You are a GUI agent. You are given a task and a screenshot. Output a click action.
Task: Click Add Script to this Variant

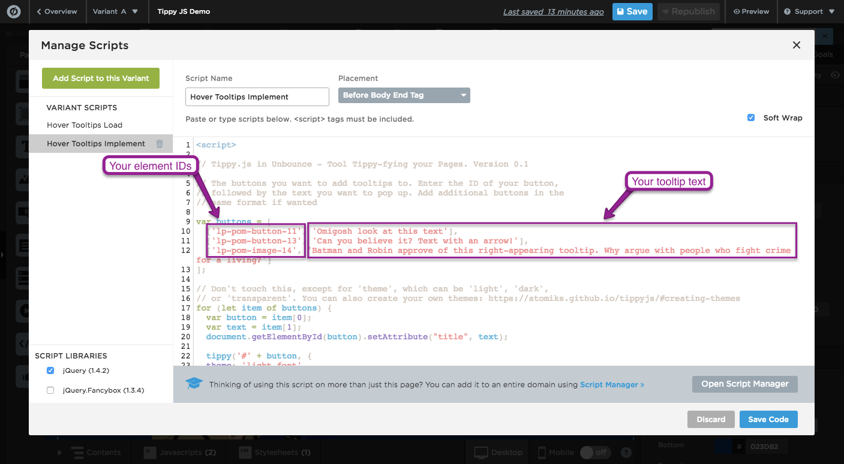pyautogui.click(x=101, y=79)
